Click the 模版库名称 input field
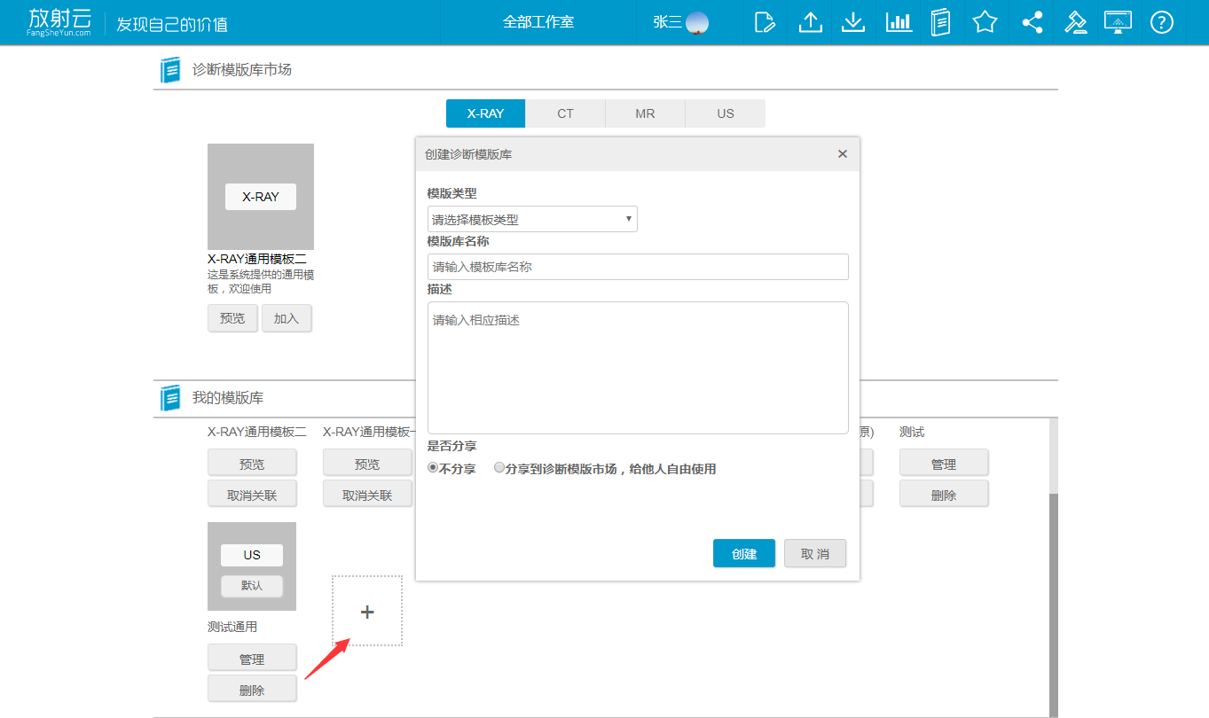Viewport: 1209px width, 718px height. pos(638,267)
